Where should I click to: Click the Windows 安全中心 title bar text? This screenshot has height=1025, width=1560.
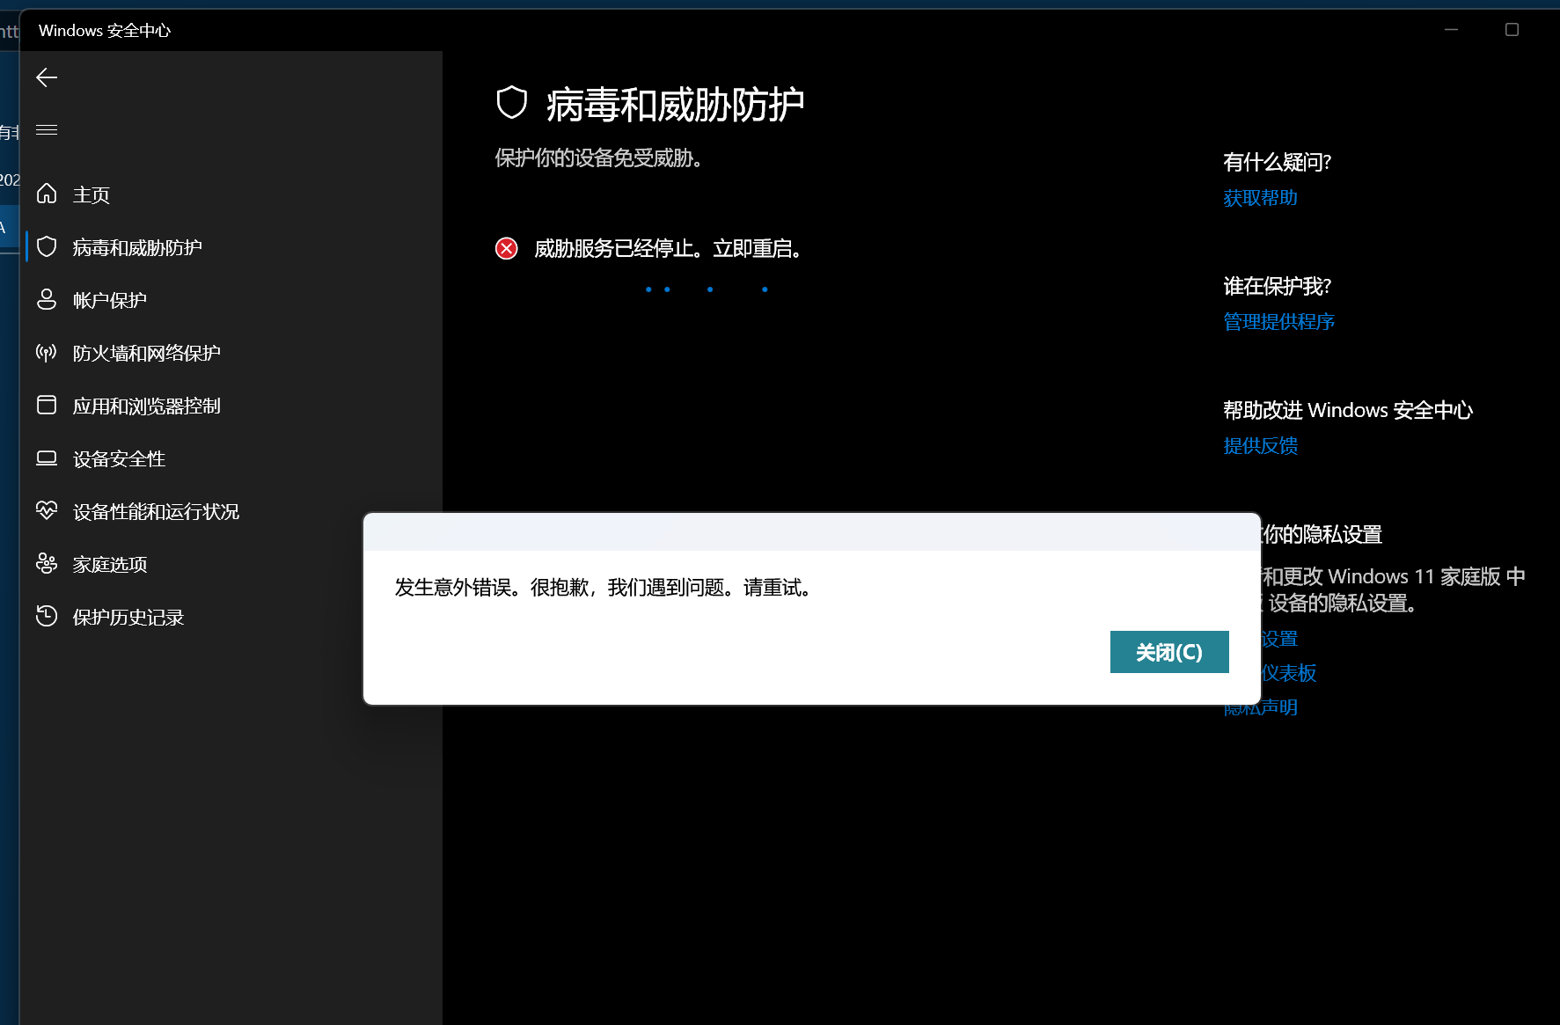[x=105, y=31]
